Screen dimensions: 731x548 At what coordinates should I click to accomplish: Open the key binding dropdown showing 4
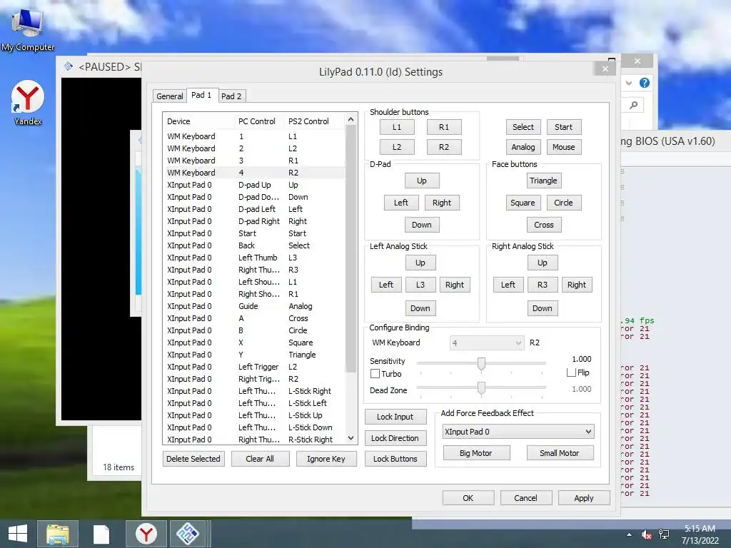click(x=486, y=343)
